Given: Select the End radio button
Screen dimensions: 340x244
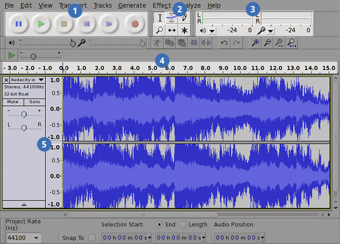Looking at the screenshot, I should click(x=159, y=224).
